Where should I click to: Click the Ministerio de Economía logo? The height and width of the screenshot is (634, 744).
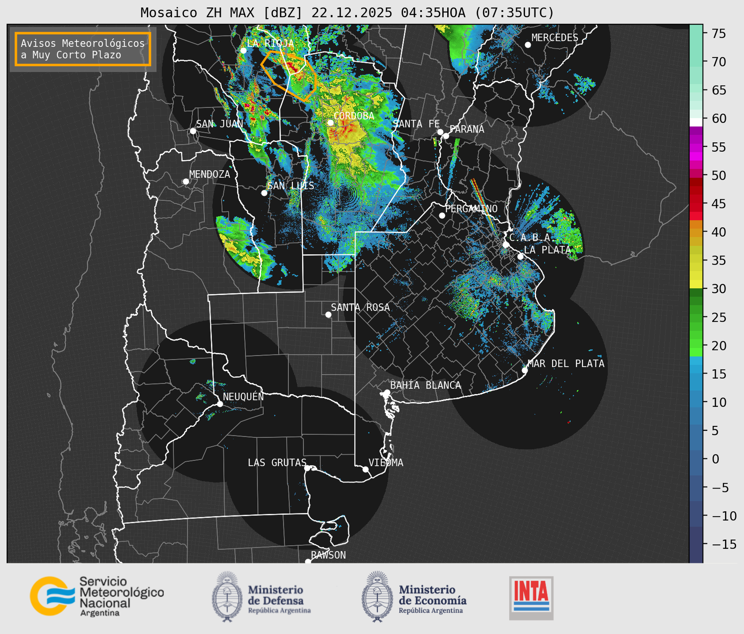click(x=414, y=597)
